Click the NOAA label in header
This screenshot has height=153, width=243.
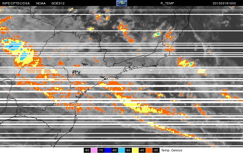pos(41,3)
